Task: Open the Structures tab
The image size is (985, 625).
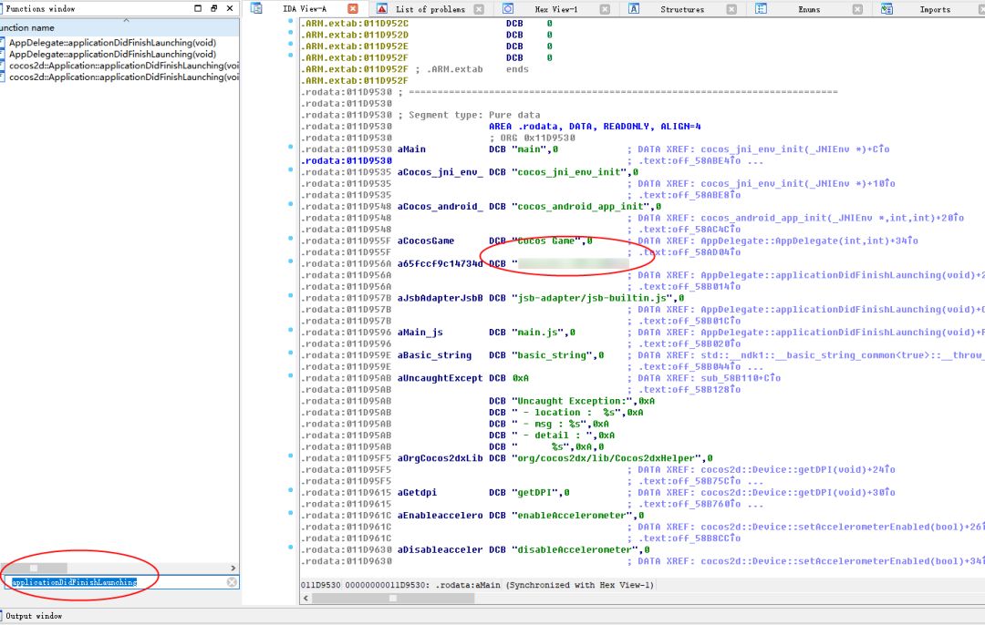Action: tap(681, 9)
